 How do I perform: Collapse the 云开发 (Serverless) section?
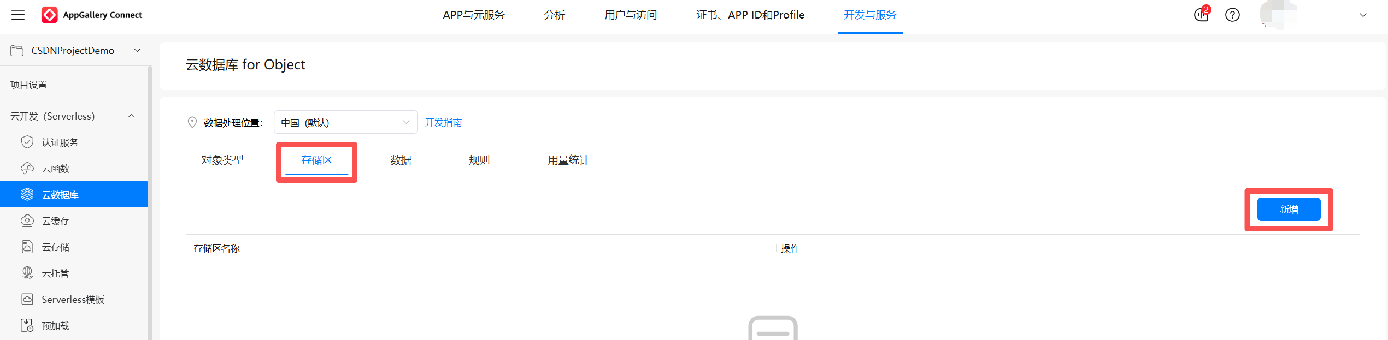pos(131,116)
